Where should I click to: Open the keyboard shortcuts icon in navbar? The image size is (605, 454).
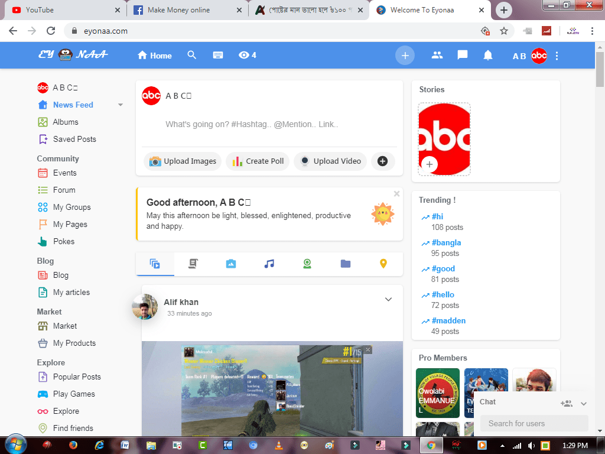218,55
